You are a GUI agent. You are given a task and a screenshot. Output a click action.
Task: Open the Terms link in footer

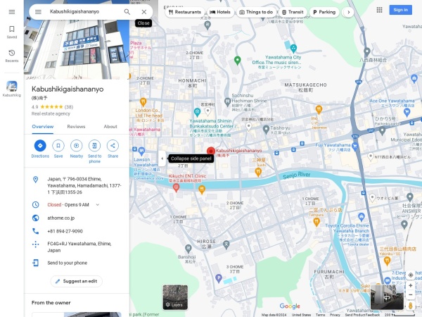(x=320, y=315)
